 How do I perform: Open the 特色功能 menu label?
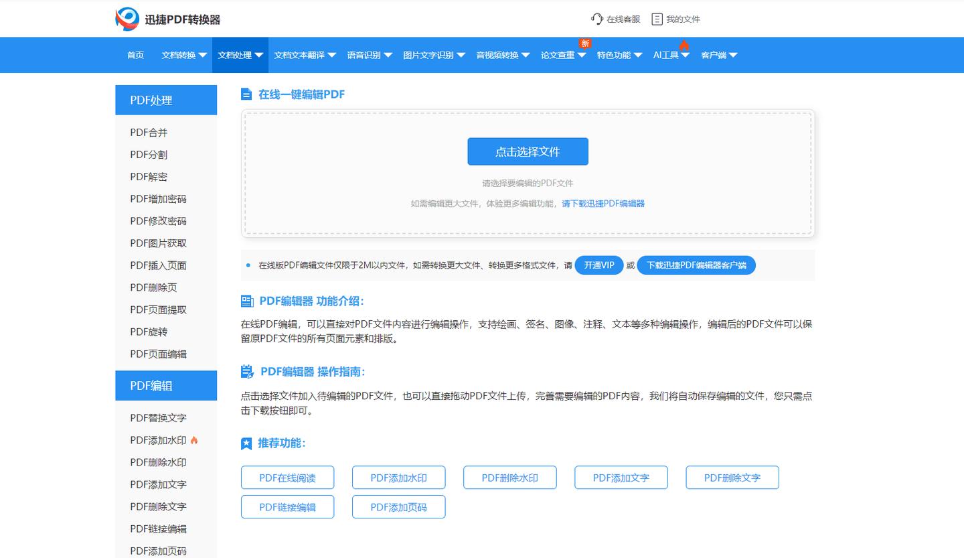click(614, 55)
